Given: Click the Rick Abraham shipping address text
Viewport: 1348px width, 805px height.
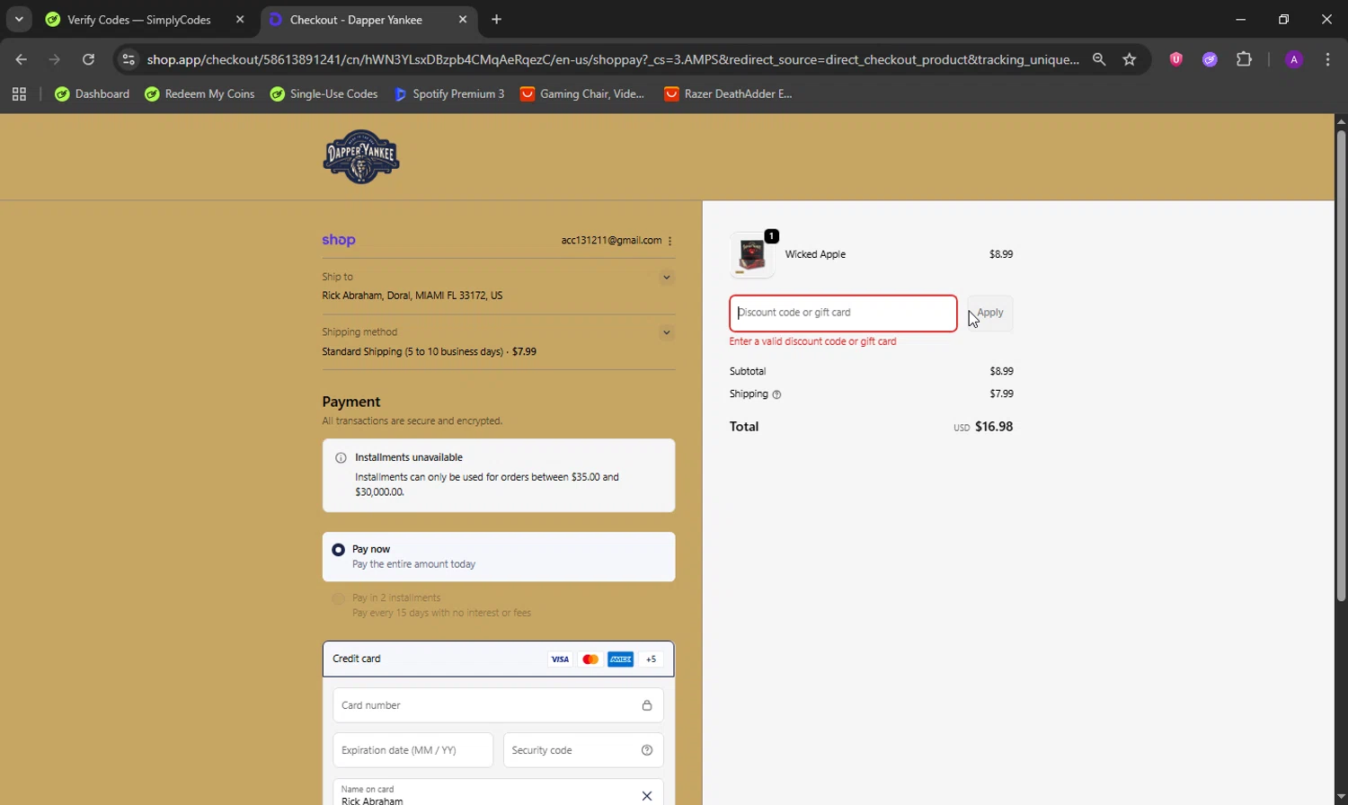Looking at the screenshot, I should point(412,296).
